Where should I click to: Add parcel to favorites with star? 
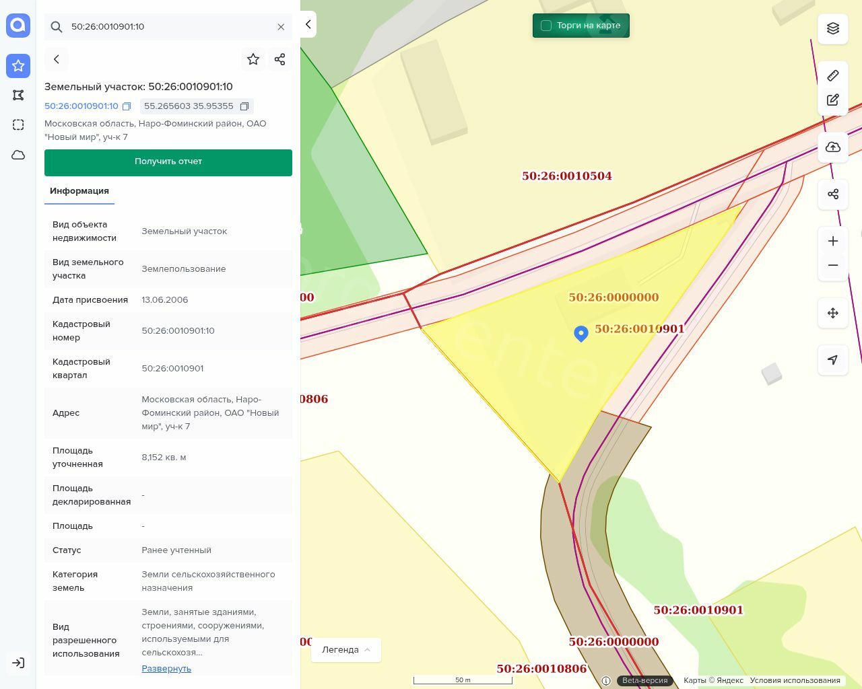253,59
